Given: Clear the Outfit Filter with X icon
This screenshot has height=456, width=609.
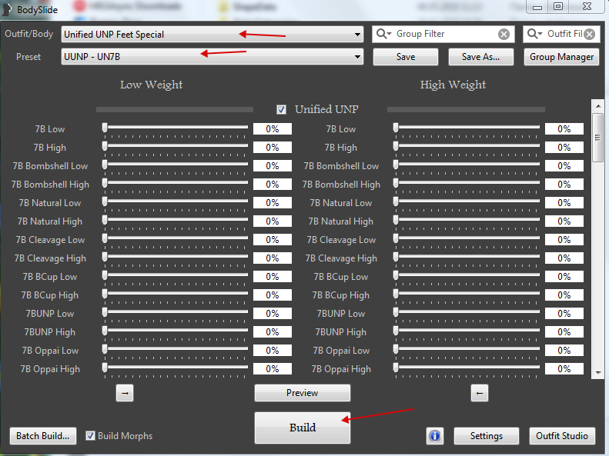Looking at the screenshot, I should click(x=589, y=35).
